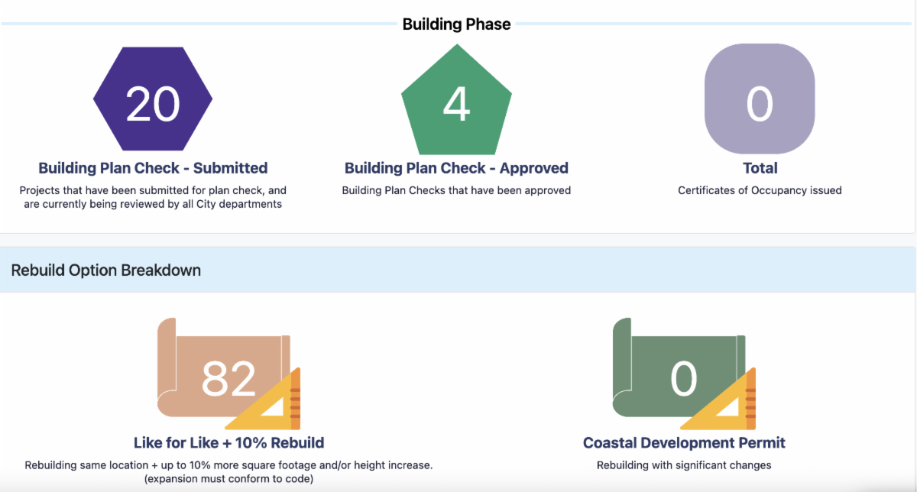Click the Building Phase section title

(456, 24)
